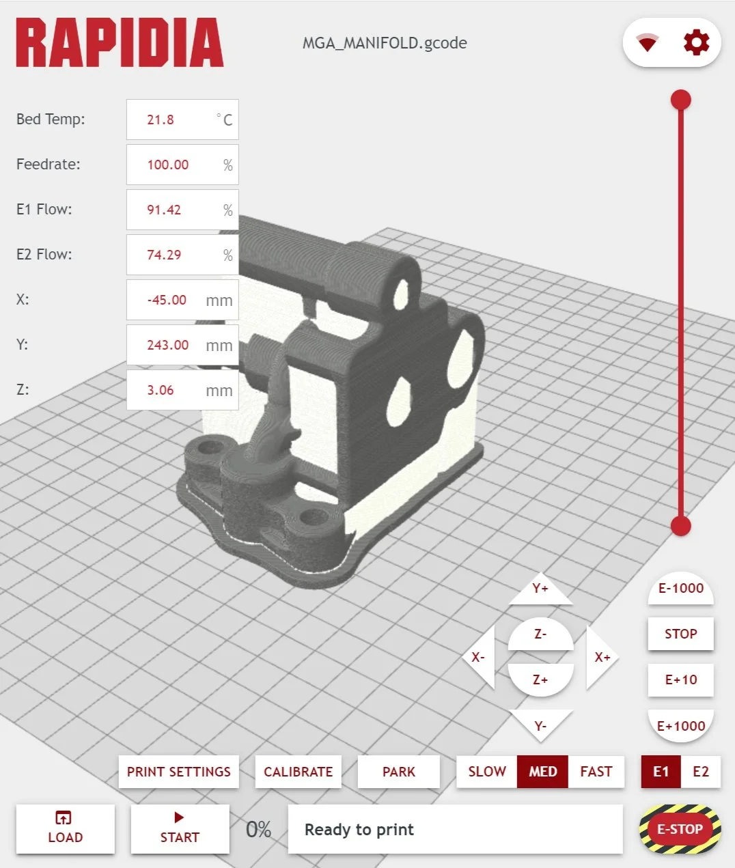Screen dimensions: 735x868
Task: Set jog speed to FAST
Action: pos(596,772)
